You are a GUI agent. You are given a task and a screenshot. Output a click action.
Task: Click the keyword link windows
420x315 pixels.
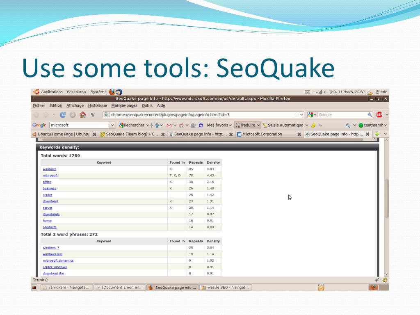pyautogui.click(x=50, y=169)
